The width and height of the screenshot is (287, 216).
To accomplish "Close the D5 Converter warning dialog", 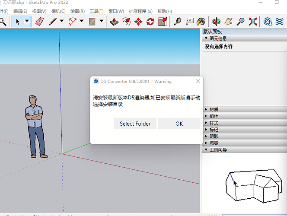I will click(x=198, y=81).
